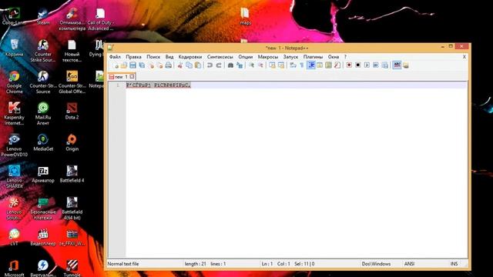Select the Origin desktop icon
This screenshot has height=277, width=493.
pos(72,142)
